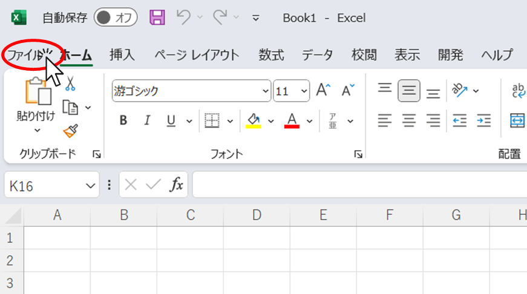Align text left in cell

point(385,120)
